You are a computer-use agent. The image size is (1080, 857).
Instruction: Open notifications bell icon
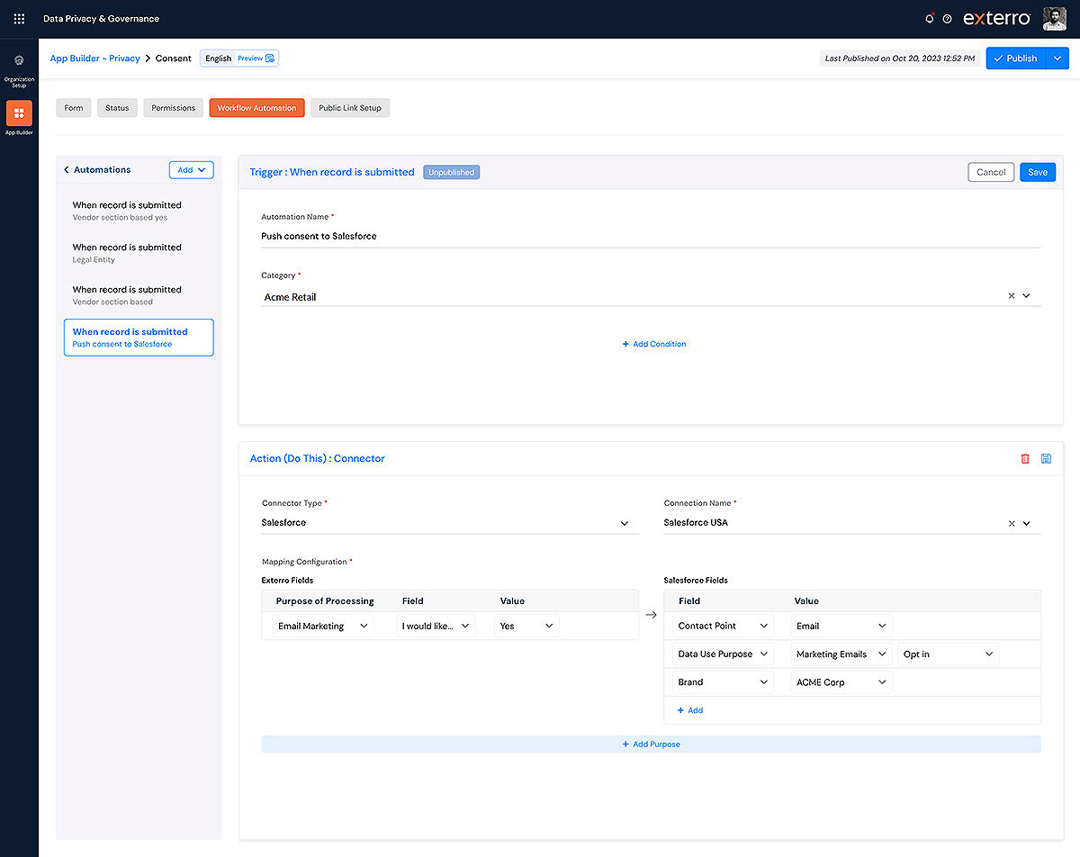pyautogui.click(x=930, y=19)
